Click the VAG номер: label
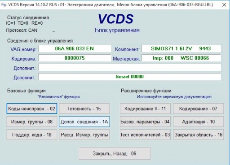Image resolution: width=230 pixels, height=165 pixels. (23, 49)
